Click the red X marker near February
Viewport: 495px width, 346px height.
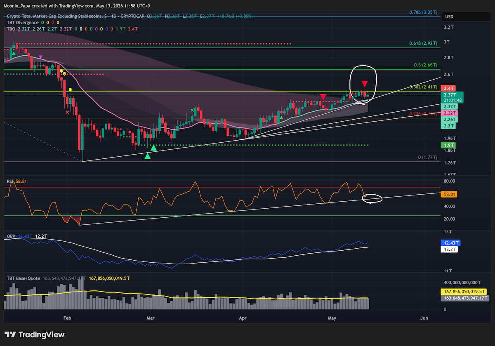(x=68, y=112)
